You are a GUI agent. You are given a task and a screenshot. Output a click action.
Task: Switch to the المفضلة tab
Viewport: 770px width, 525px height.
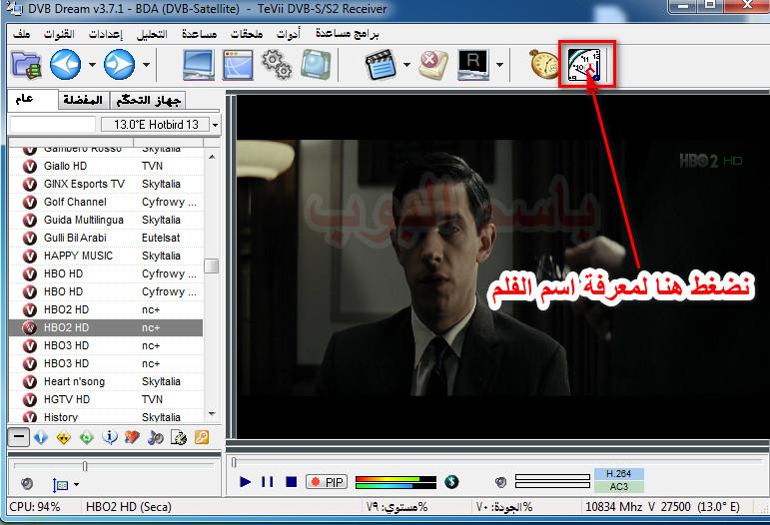(x=83, y=100)
